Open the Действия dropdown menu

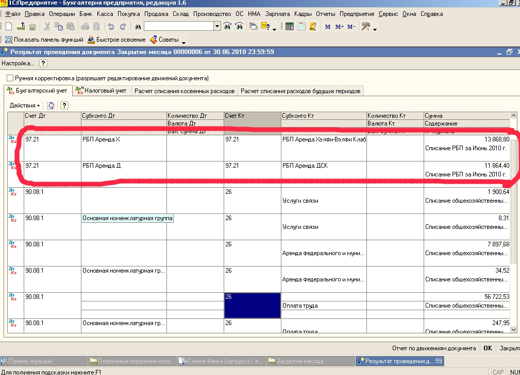(25, 105)
